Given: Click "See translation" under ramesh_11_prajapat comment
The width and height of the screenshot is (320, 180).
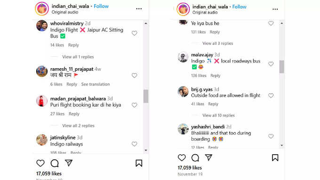Looking at the screenshot, I should pyautogui.click(x=96, y=84).
